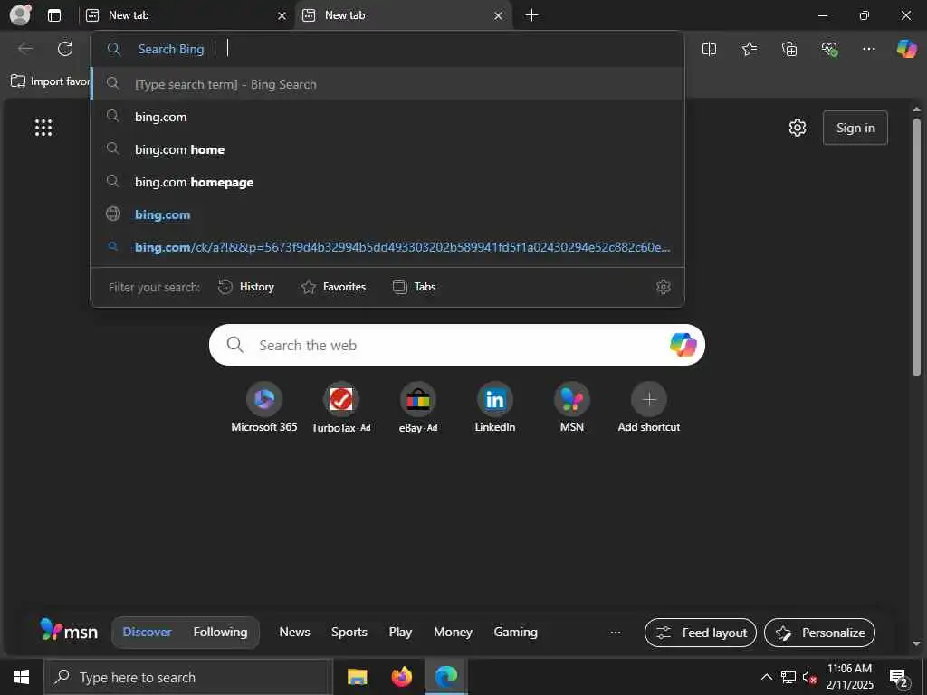
Task: Focus the Search the web input box
Action: (x=456, y=345)
